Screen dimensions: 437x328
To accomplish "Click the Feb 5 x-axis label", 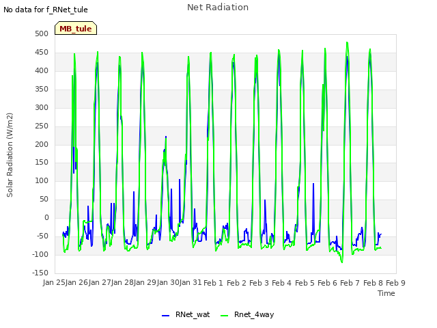I will click(x=305, y=283).
